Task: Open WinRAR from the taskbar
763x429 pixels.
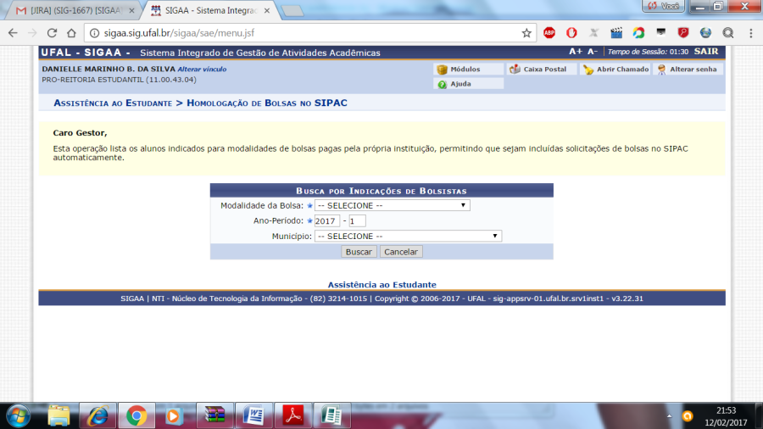Action: [x=213, y=415]
